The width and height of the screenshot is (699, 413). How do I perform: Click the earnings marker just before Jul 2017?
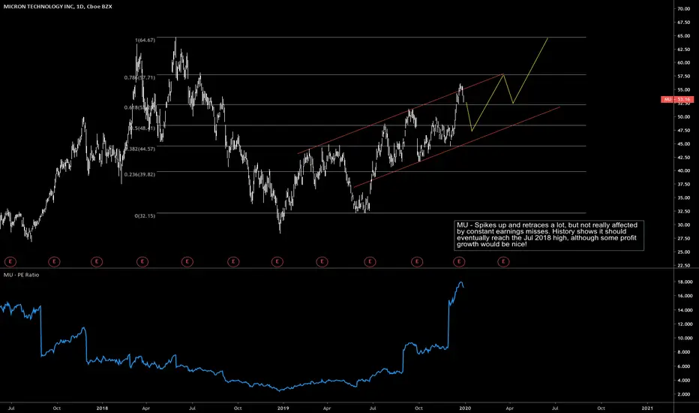click(10, 261)
